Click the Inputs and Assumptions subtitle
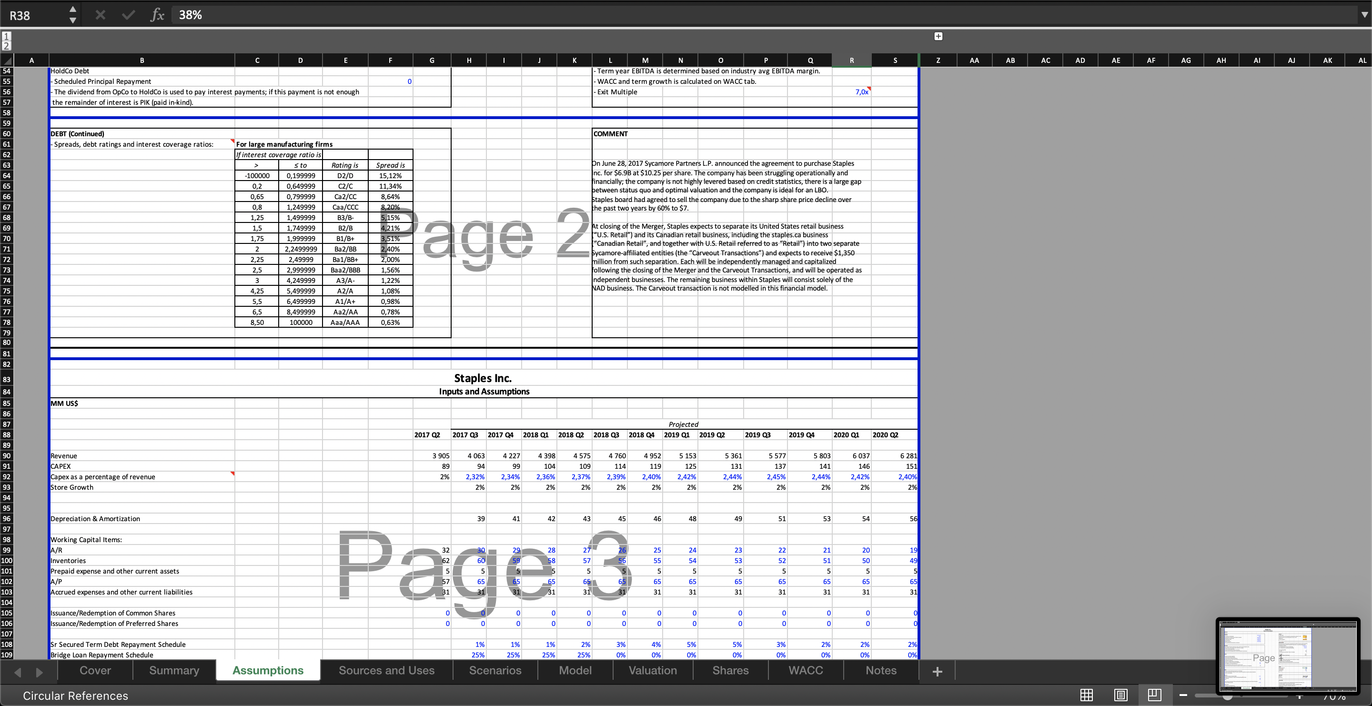The image size is (1372, 706). point(484,391)
